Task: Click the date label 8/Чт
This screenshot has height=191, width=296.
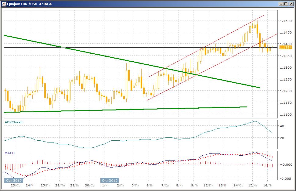Action: pos(179,185)
